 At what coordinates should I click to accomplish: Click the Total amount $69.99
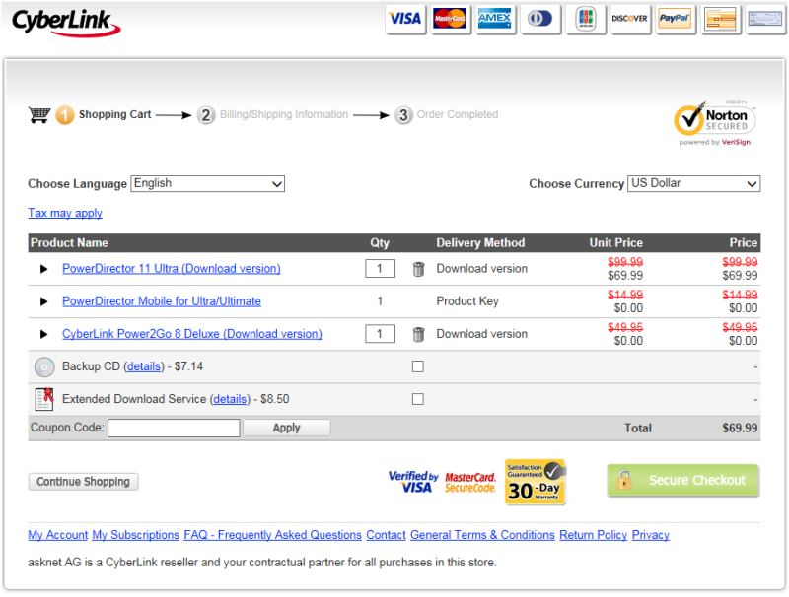tap(740, 429)
